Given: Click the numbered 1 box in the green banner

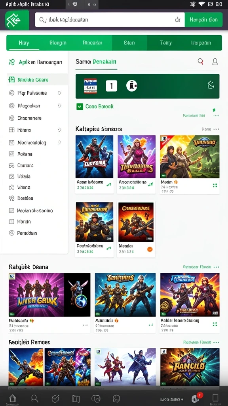Looking at the screenshot, I should pos(111,86).
